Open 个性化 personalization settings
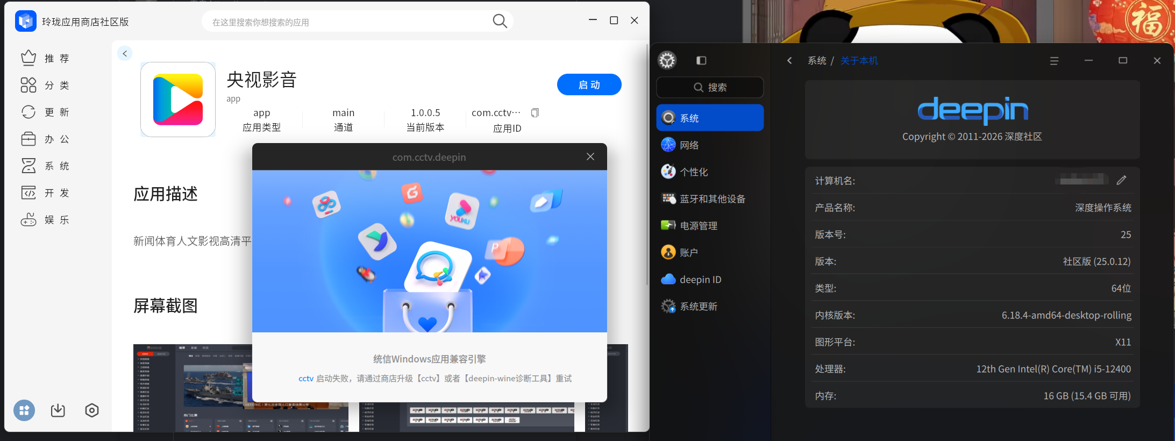The image size is (1175, 441). (x=710, y=172)
